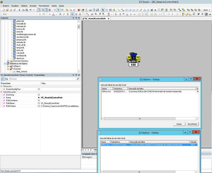212x173 pixels.
Task: Open the font size 10 dropdown
Action: [x=50, y=14]
